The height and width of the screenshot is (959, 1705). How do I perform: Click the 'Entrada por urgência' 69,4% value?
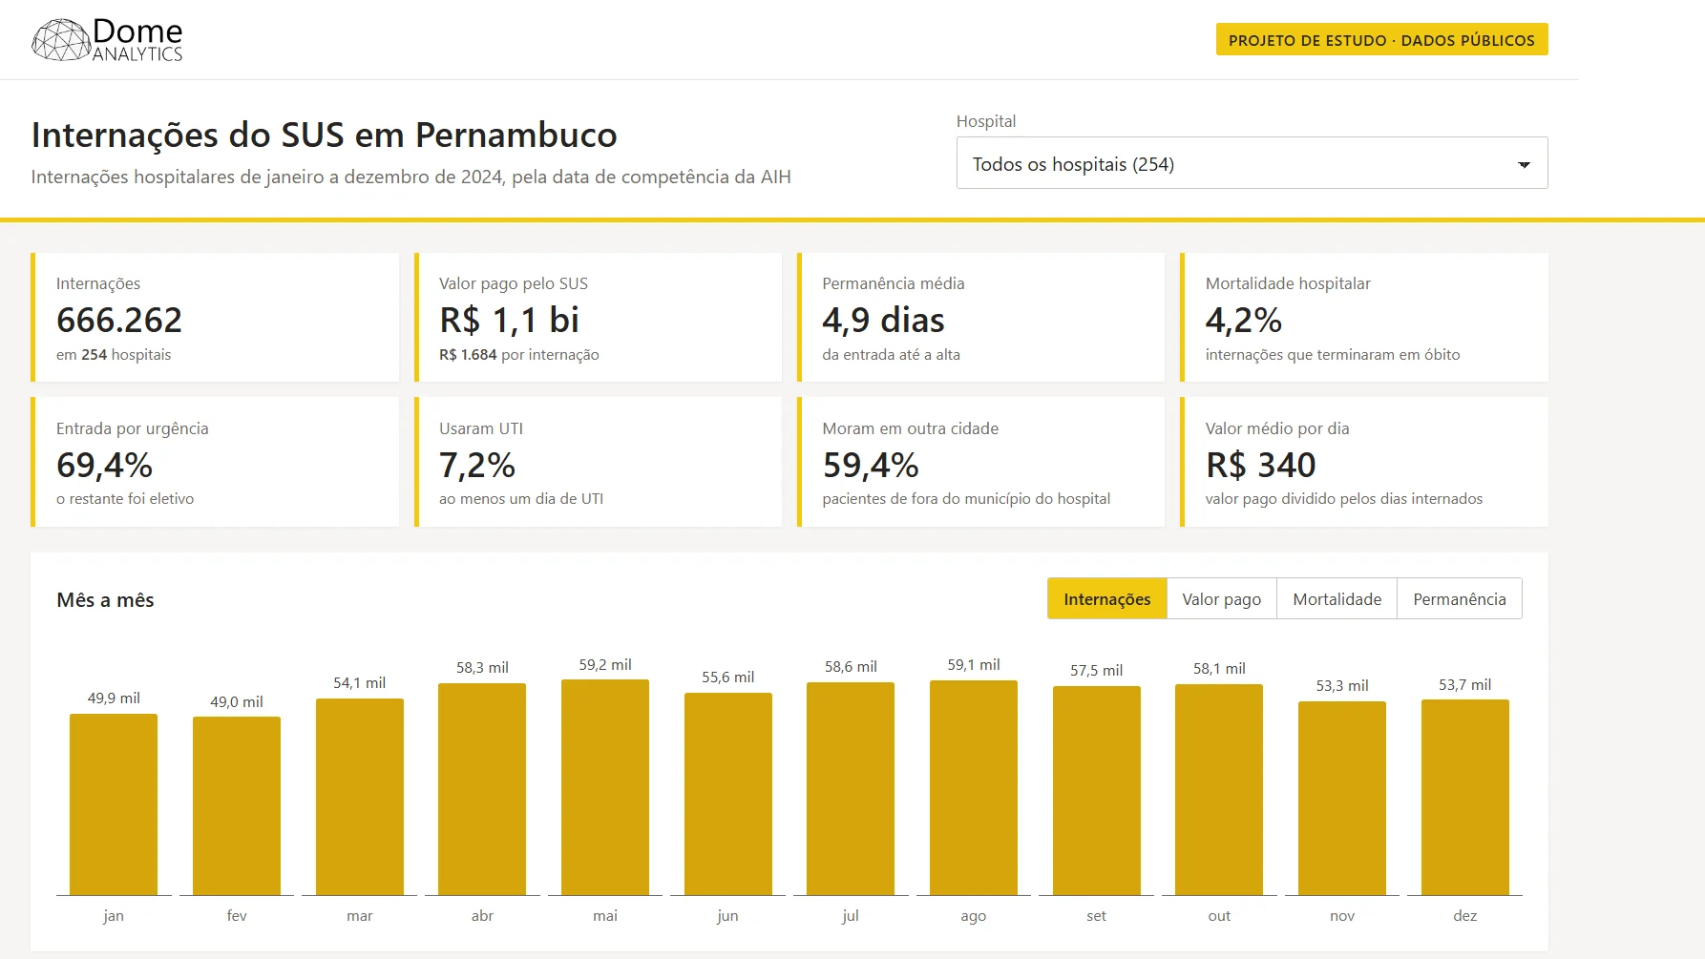[x=104, y=465]
